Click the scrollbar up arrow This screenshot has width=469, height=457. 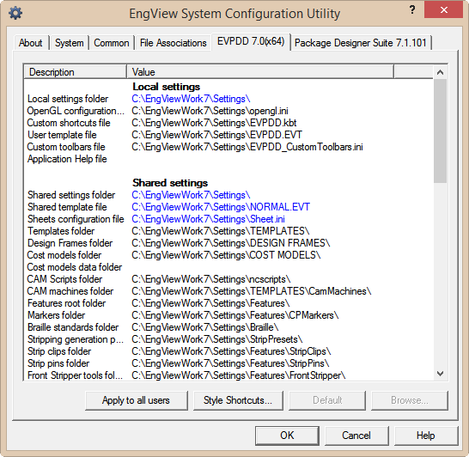(440, 72)
